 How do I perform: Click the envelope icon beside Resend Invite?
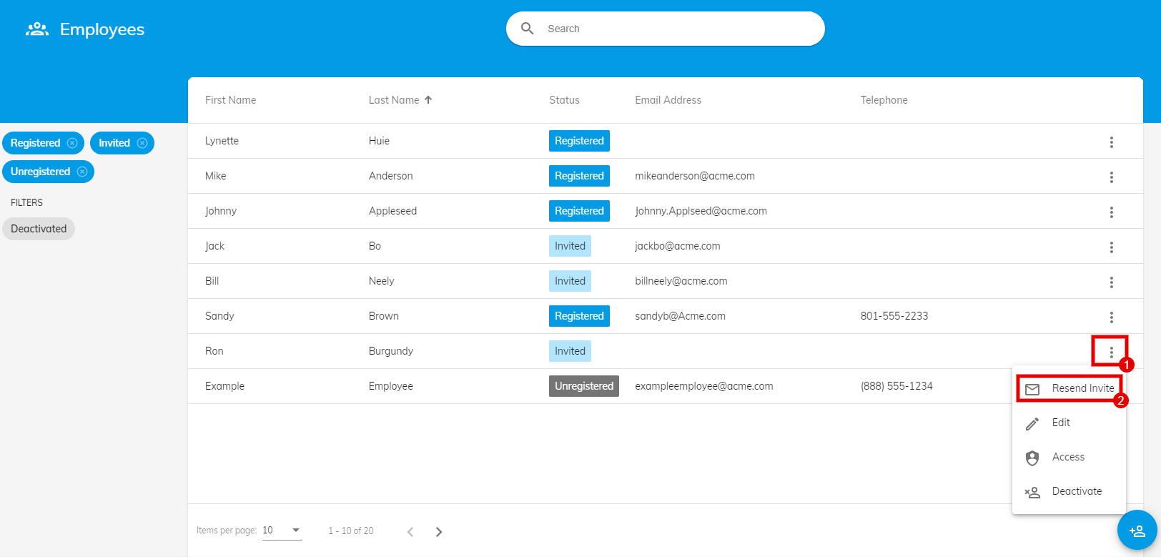click(x=1032, y=389)
